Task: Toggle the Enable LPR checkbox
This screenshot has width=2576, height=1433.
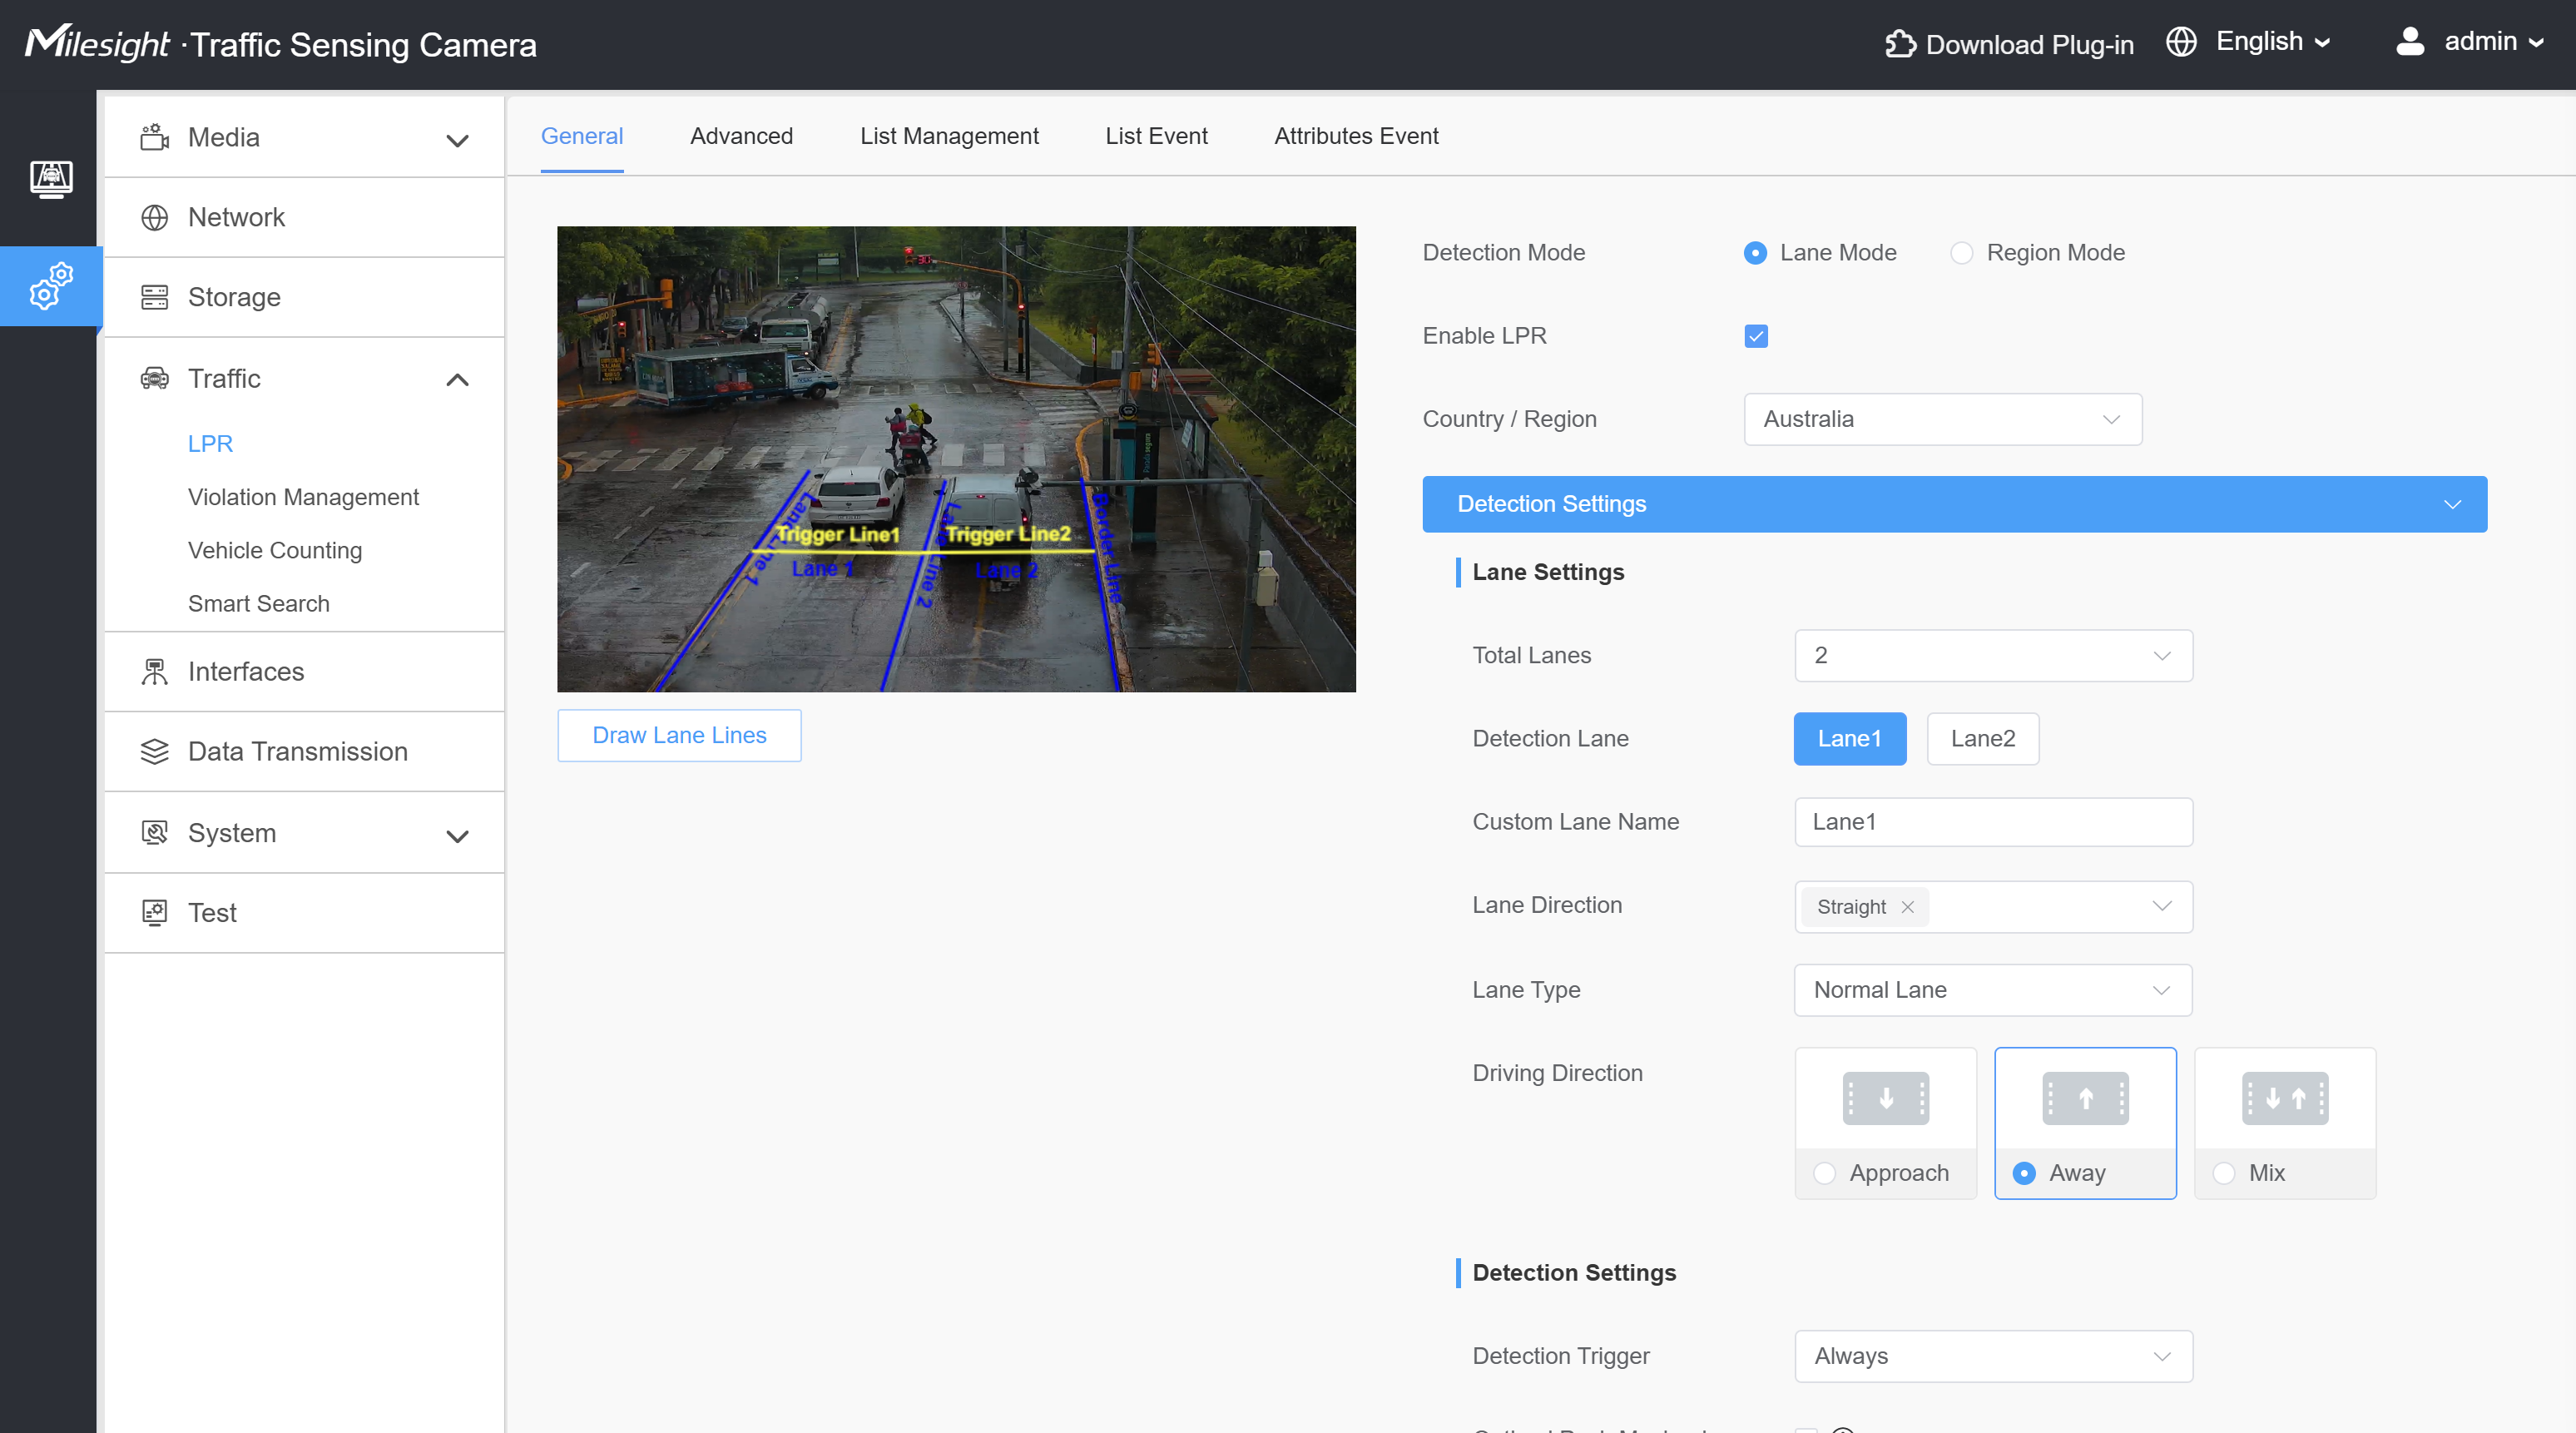Action: click(1755, 336)
